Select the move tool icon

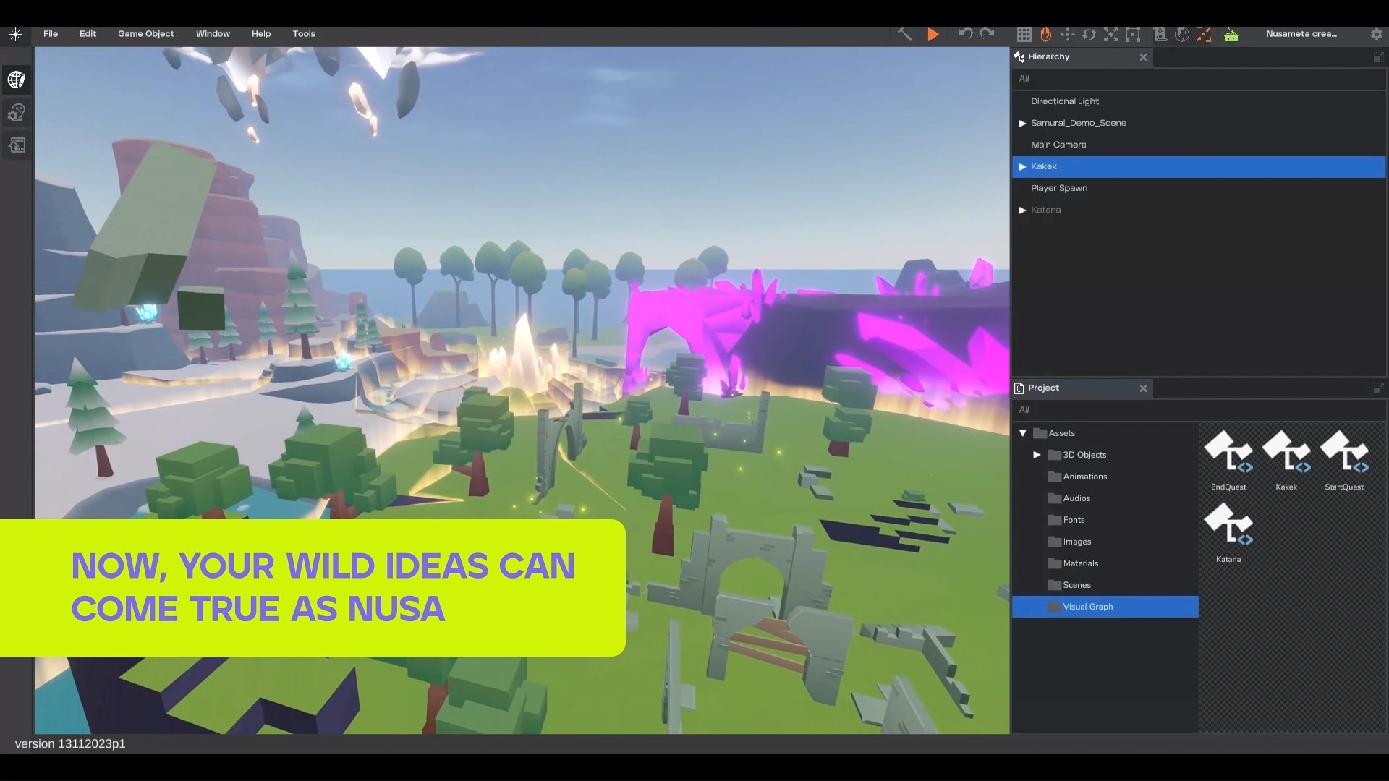pos(1067,35)
